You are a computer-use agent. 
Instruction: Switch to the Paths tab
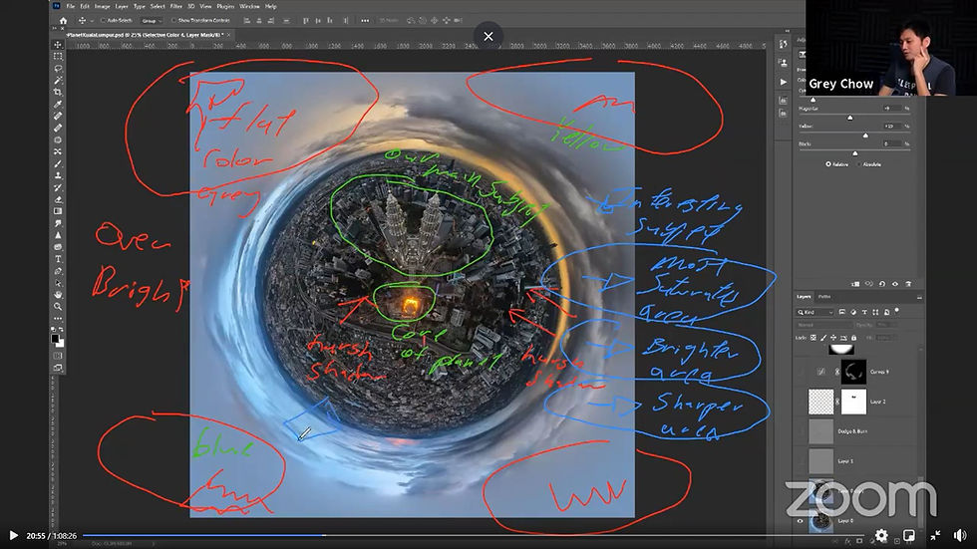point(824,297)
